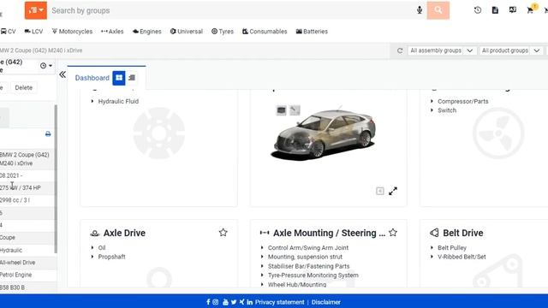Open the vehicle history clock dropdown
548x308 pixels.
(x=46, y=66)
